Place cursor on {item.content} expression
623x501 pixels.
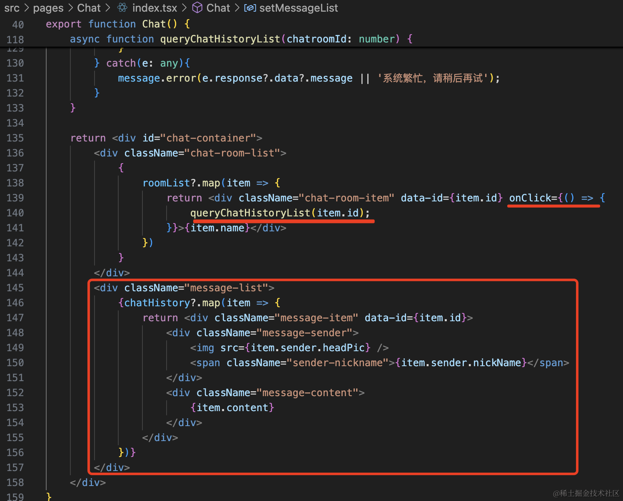232,408
